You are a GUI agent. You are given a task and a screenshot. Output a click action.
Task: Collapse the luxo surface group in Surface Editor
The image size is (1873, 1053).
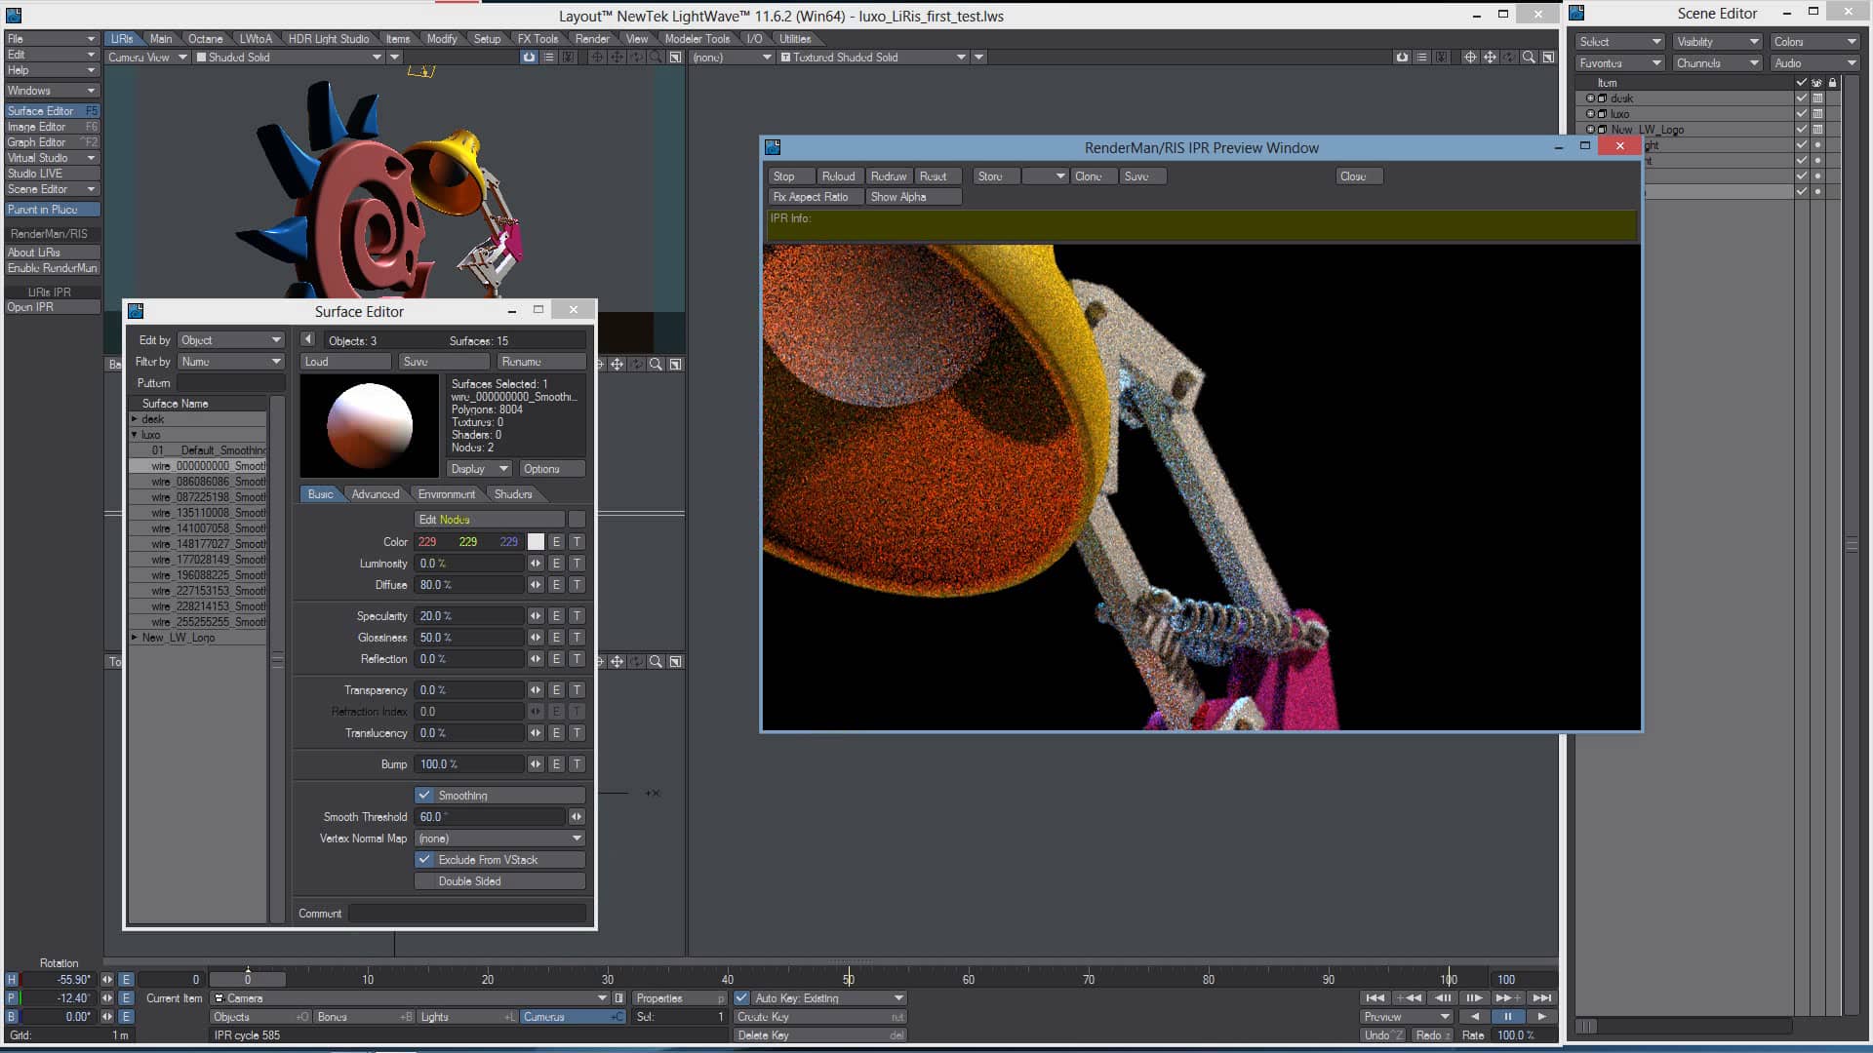pos(135,435)
